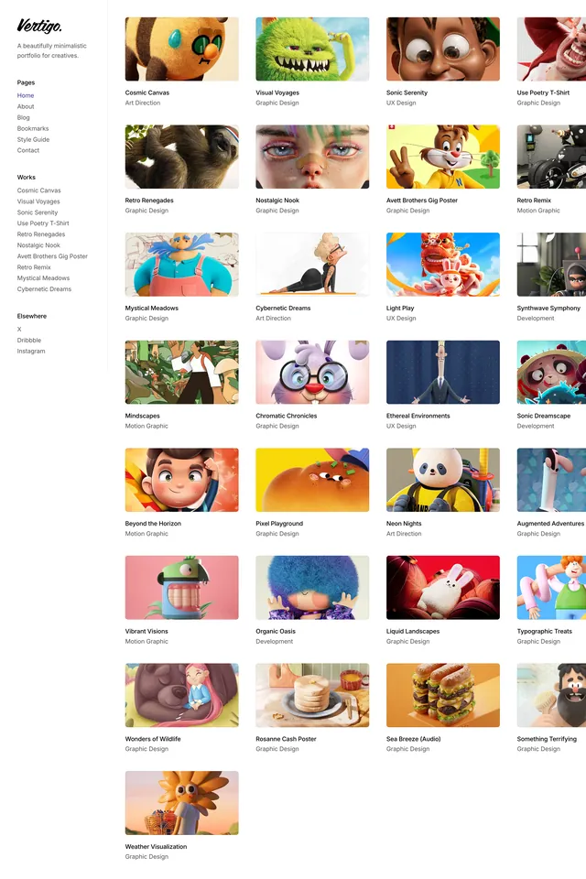Viewport: 586px width, 879px height.
Task: Open Mystical Meadows in the sidebar list
Action: click(x=43, y=278)
